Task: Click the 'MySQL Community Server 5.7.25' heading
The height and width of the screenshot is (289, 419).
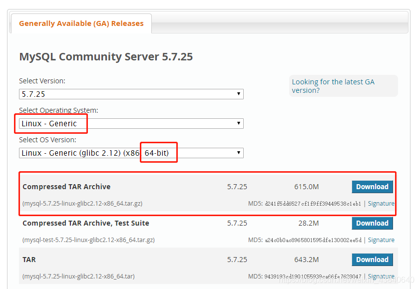Action: [106, 56]
